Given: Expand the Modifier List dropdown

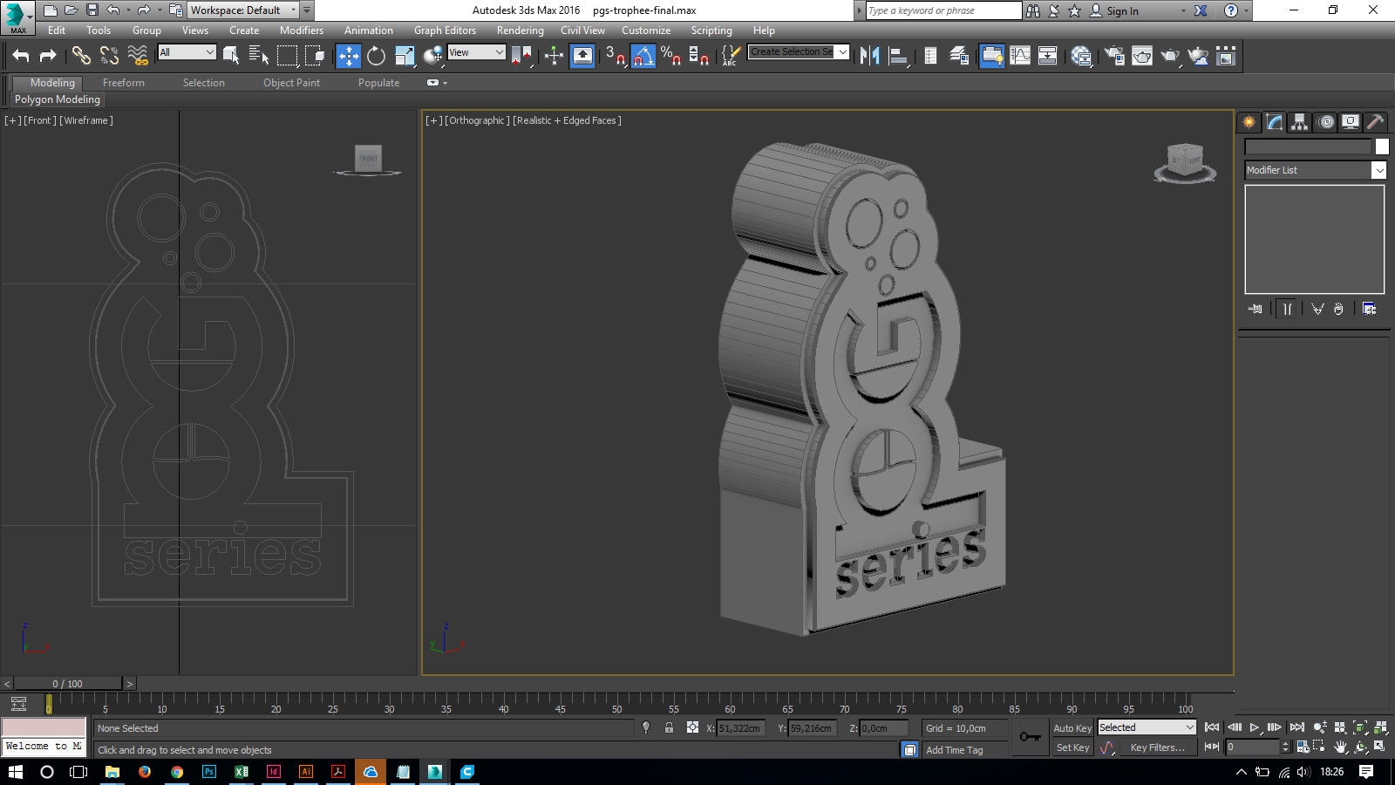Looking at the screenshot, I should click(x=1378, y=170).
